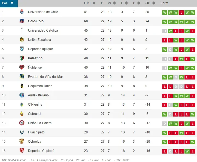Open Coquimbo Unido team page
Image resolution: width=197 pixels, height=162 pixels.
[40, 86]
